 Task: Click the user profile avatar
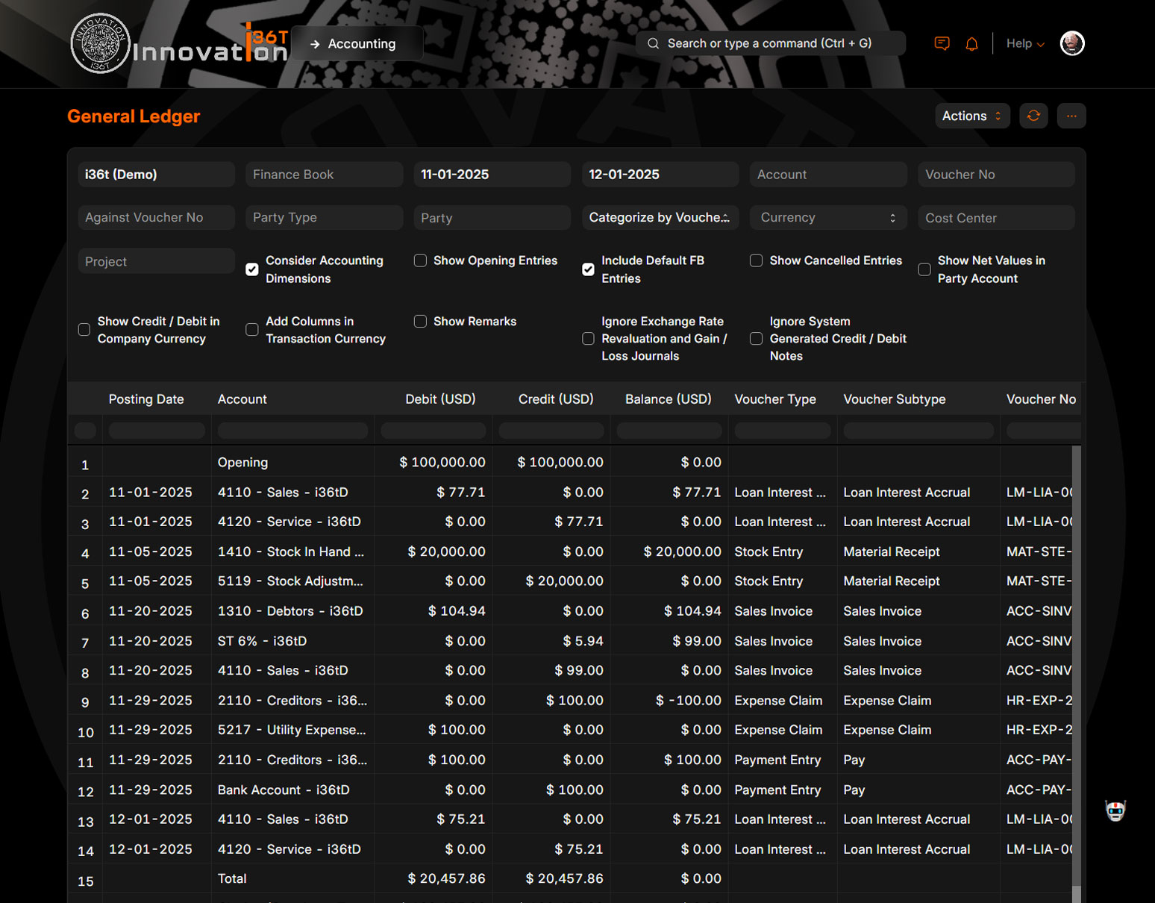(1071, 43)
